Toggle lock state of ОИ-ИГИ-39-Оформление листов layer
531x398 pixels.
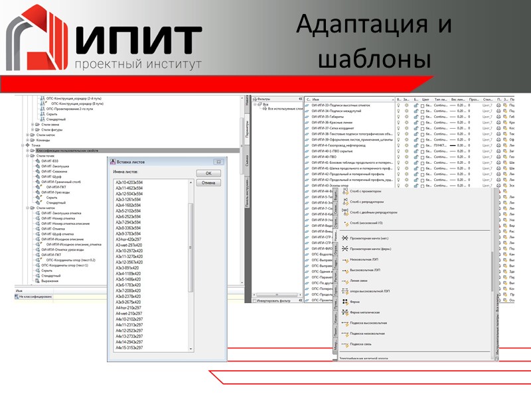pos(416,140)
